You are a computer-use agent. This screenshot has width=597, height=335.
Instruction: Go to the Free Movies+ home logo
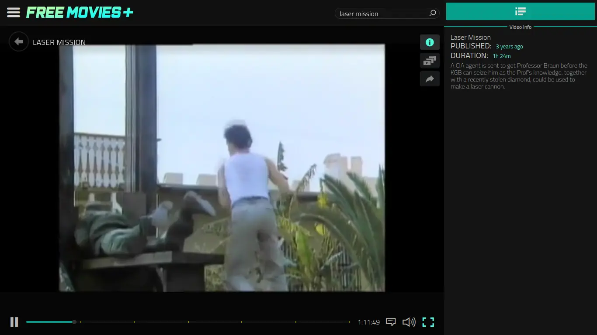[x=80, y=12]
